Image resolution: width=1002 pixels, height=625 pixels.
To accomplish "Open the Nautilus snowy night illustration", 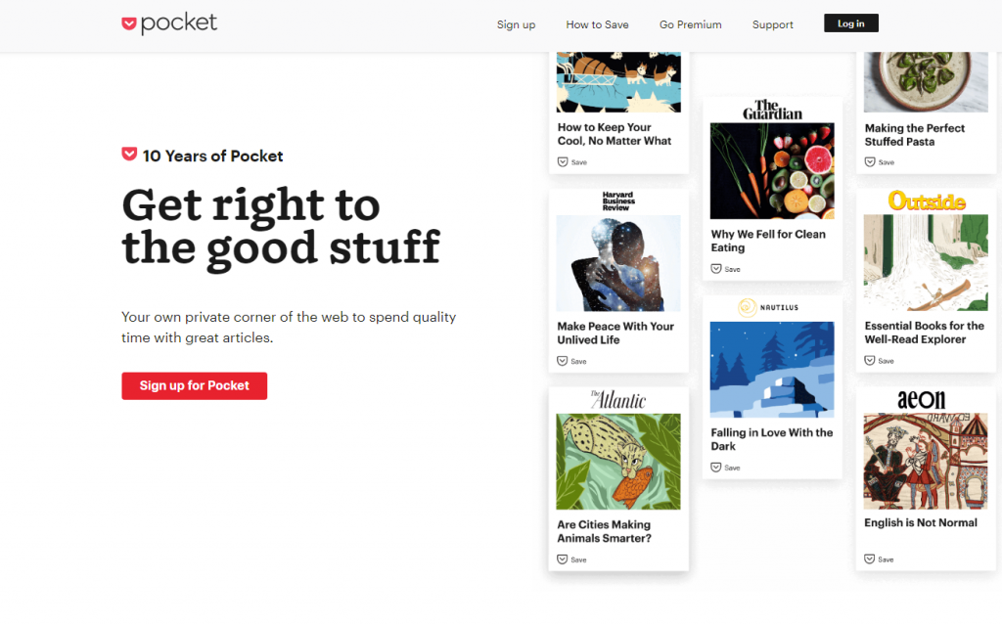I will (772, 369).
